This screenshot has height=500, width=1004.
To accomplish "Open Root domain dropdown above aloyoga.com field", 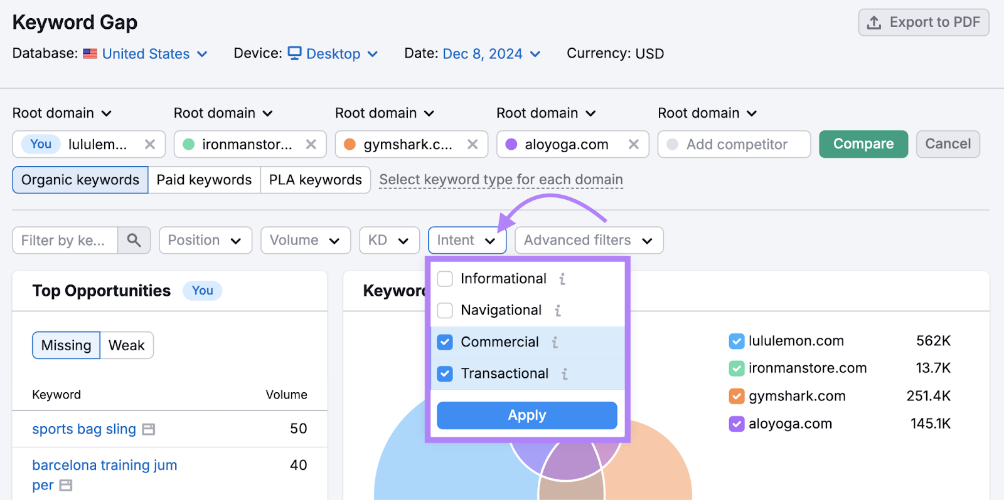I will [546, 113].
